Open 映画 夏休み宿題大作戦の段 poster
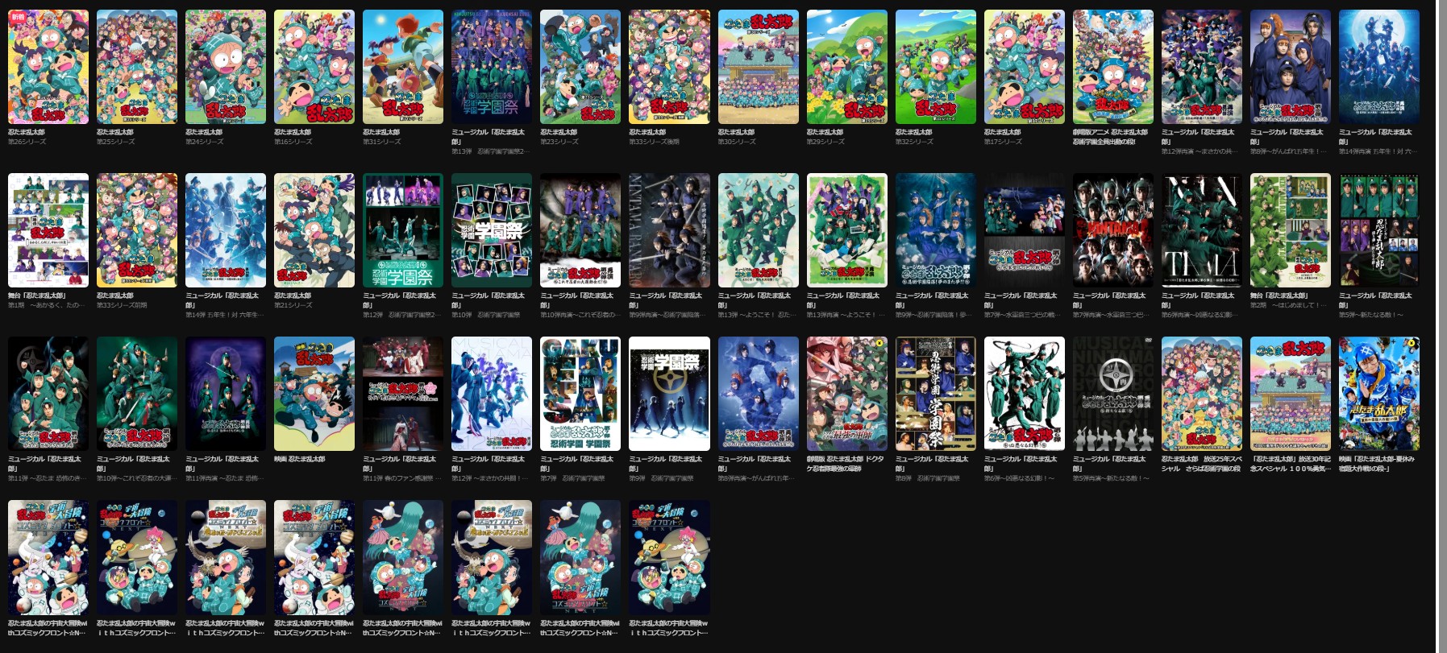This screenshot has height=653, width=1447. pos(1379,394)
